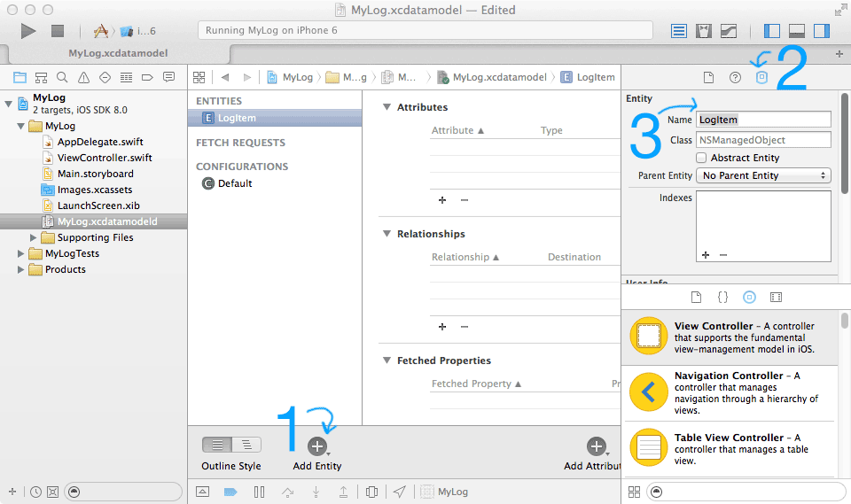Image resolution: width=851 pixels, height=504 pixels.
Task: Switch to hierarchical outline style
Action: coord(246,445)
